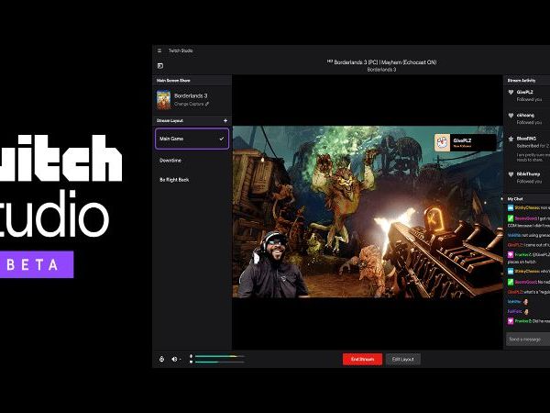This screenshot has width=550, height=413.
Task: Collapse My Chat with its header arrow
Action: click(503, 199)
